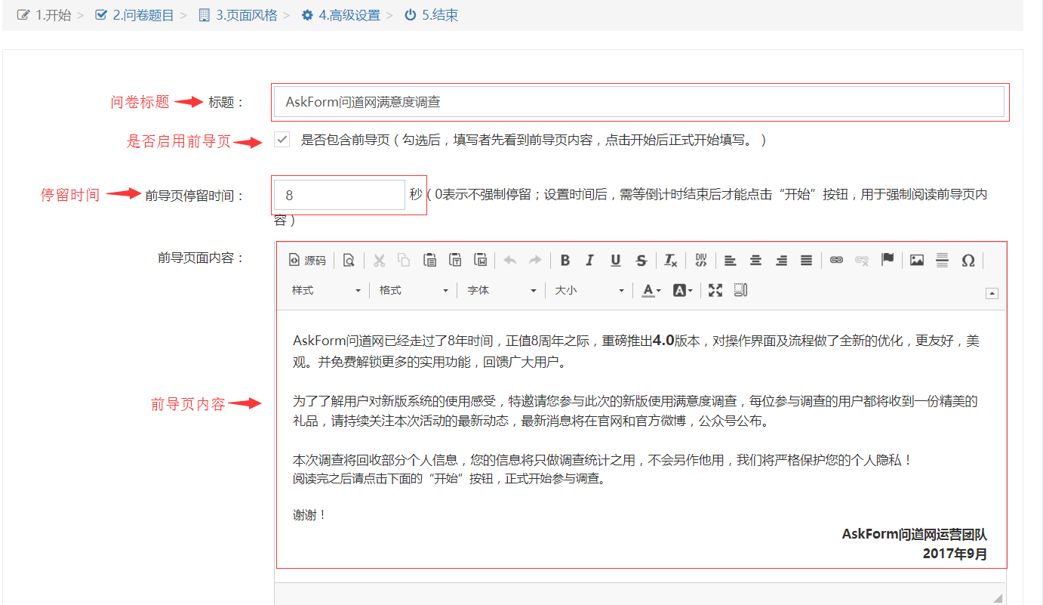Click the Paste clipboard icon
The width and height of the screenshot is (1043, 605).
430,261
